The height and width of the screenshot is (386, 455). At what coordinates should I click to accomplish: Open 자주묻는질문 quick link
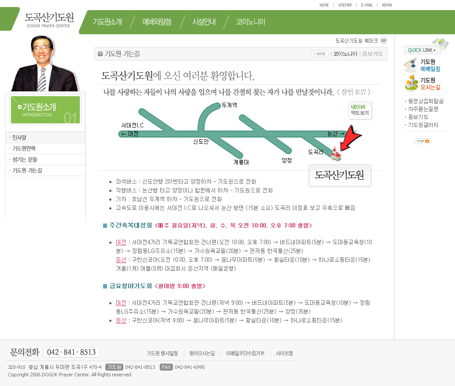423,109
